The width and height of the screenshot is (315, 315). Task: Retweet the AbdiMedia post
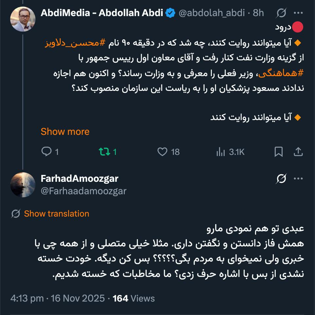click(105, 152)
